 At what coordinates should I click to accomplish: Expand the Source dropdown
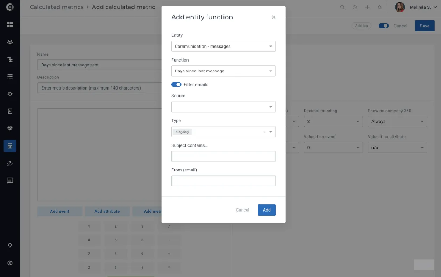coord(223,107)
